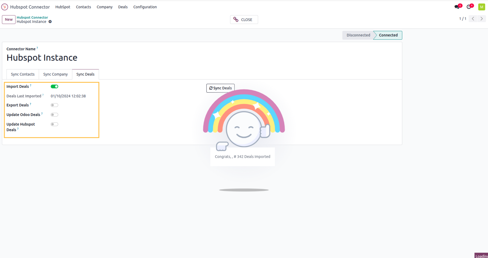The width and height of the screenshot is (488, 258).
Task: Click the 1 / 1 pager counter
Action: tap(463, 19)
